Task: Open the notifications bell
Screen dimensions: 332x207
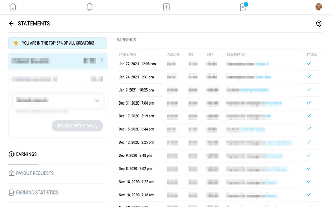Action: pos(90,7)
